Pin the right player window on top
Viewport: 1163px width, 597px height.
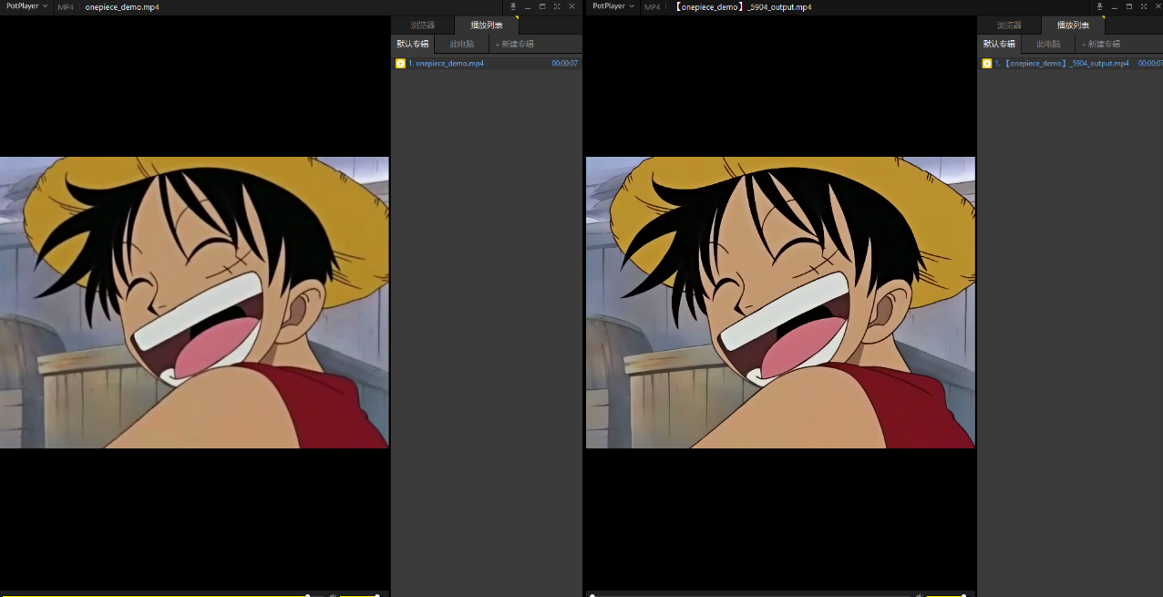(x=1099, y=6)
